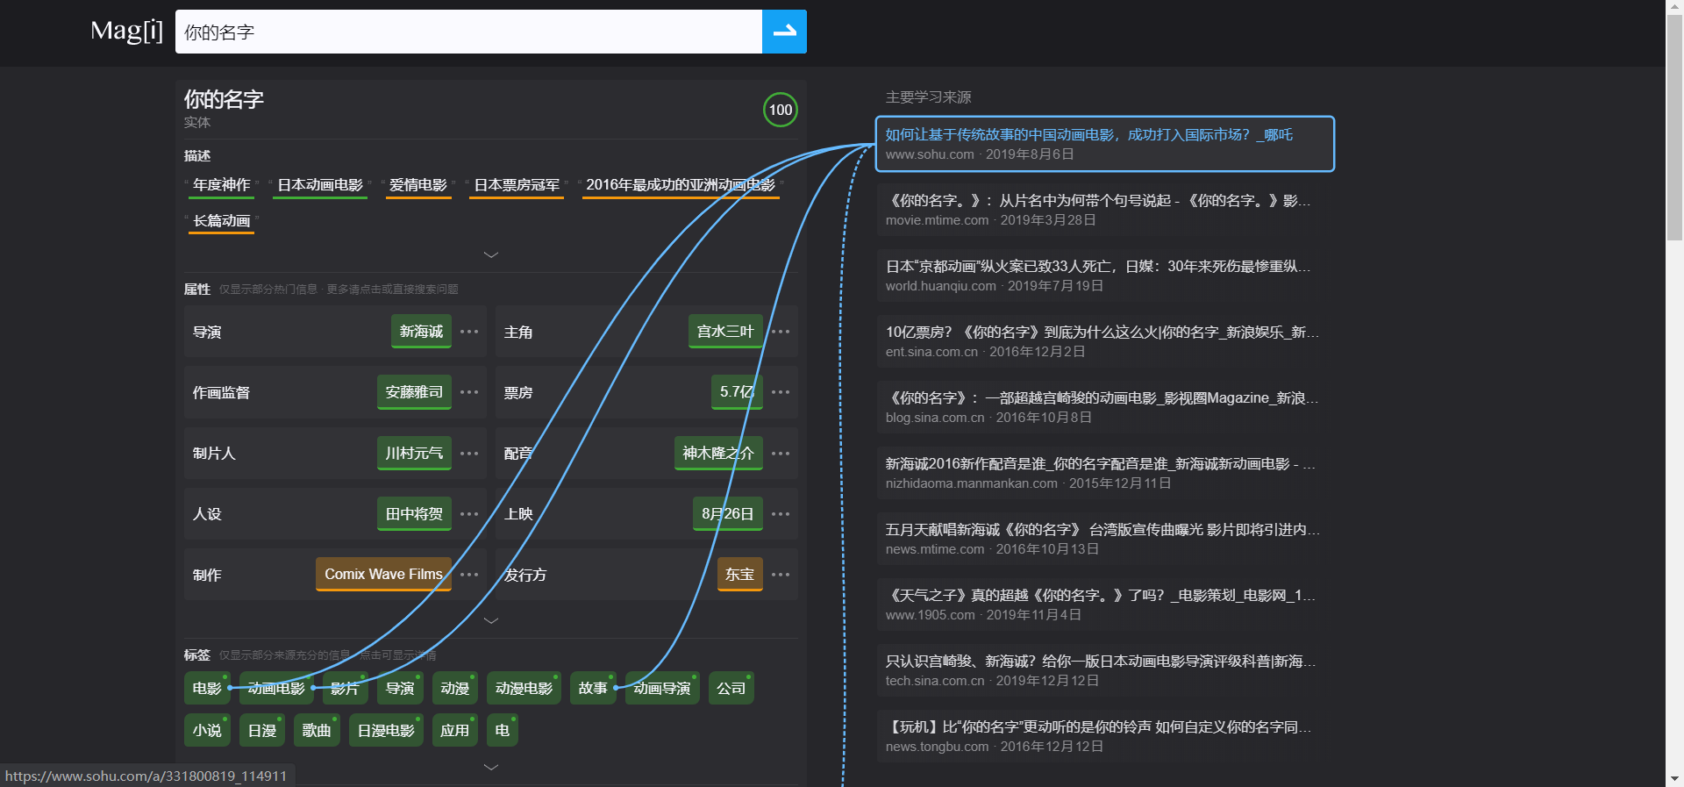Open more options for 票房 row
This screenshot has height=787, width=1684.
[781, 392]
